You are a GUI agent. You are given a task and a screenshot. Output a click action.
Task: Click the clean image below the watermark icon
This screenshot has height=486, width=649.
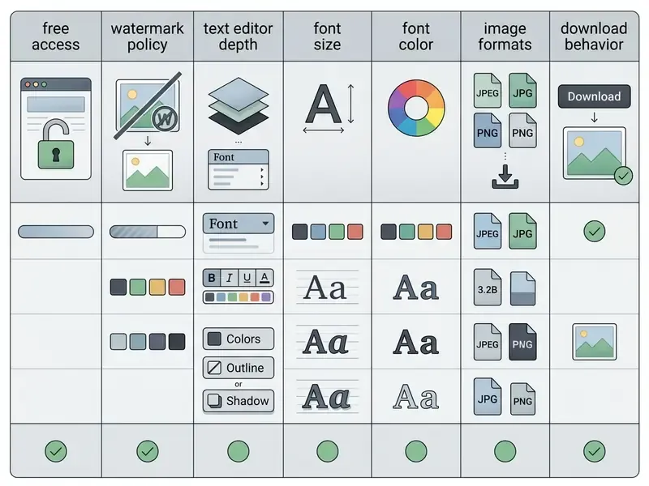pos(148,170)
